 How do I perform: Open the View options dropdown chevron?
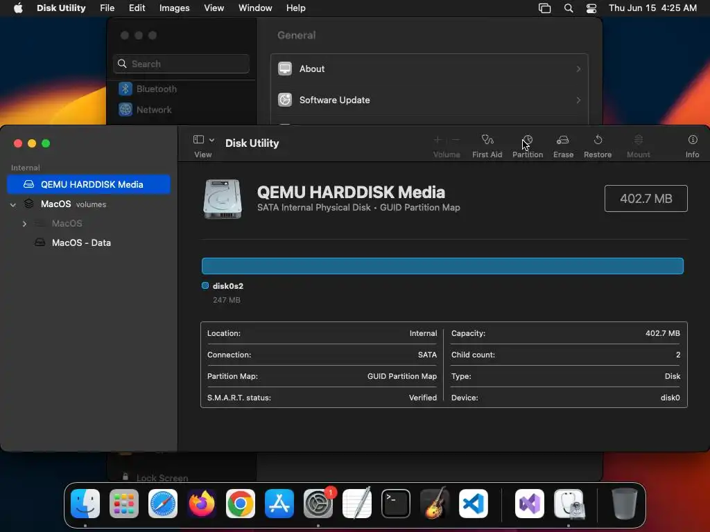click(211, 140)
